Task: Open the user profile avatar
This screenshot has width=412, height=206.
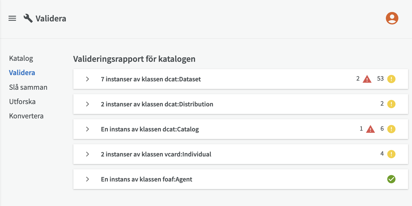Action: tap(392, 18)
